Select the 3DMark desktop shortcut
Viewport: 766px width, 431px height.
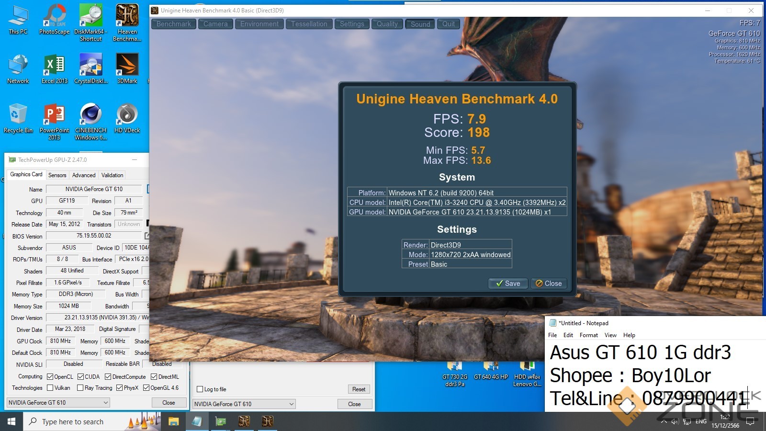tap(127, 69)
